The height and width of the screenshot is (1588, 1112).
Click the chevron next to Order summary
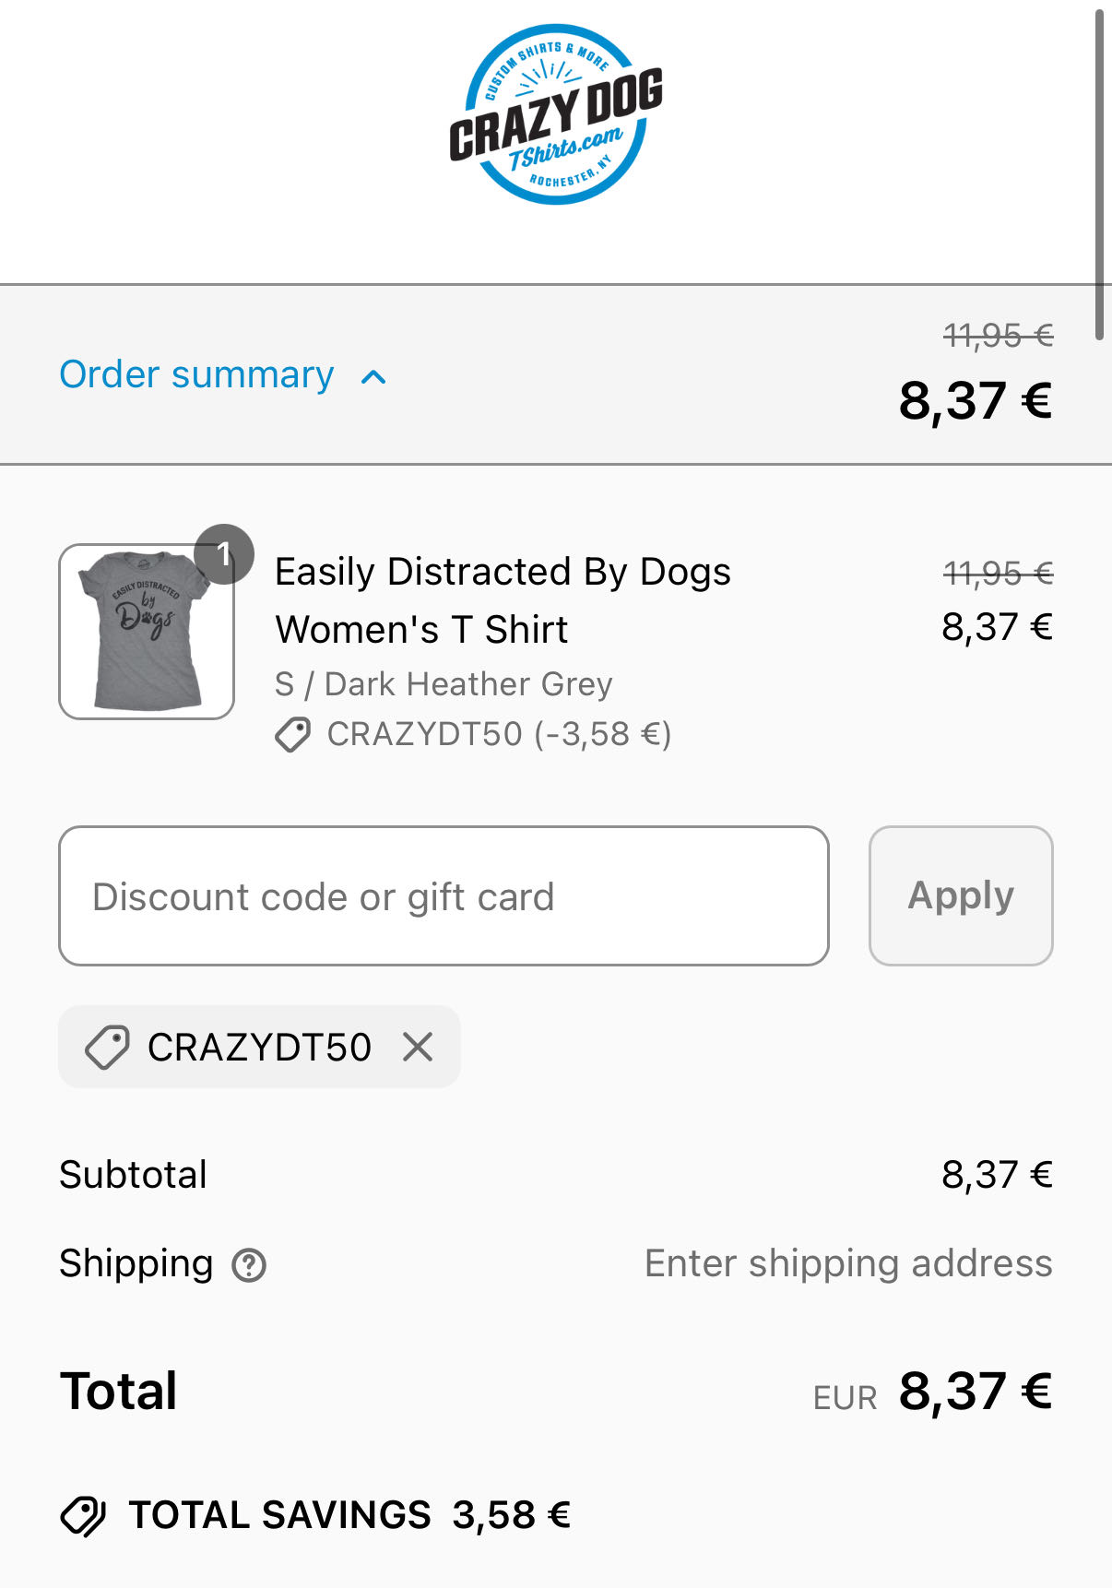coord(374,377)
